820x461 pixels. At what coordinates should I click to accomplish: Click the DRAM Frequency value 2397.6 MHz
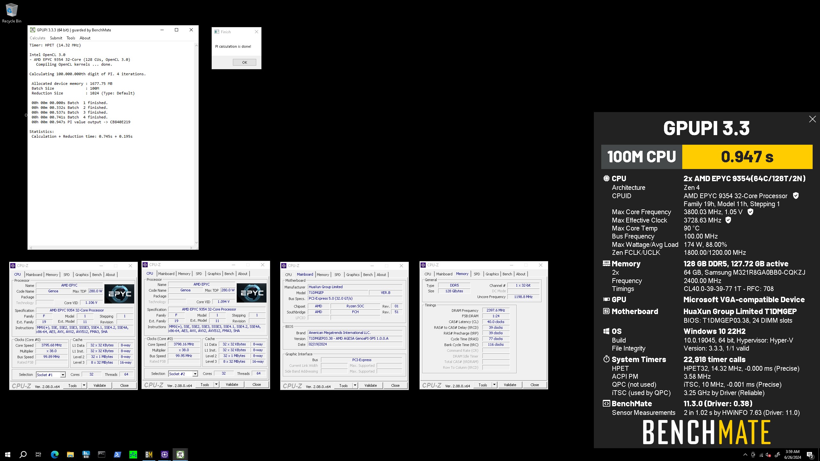coord(496,310)
